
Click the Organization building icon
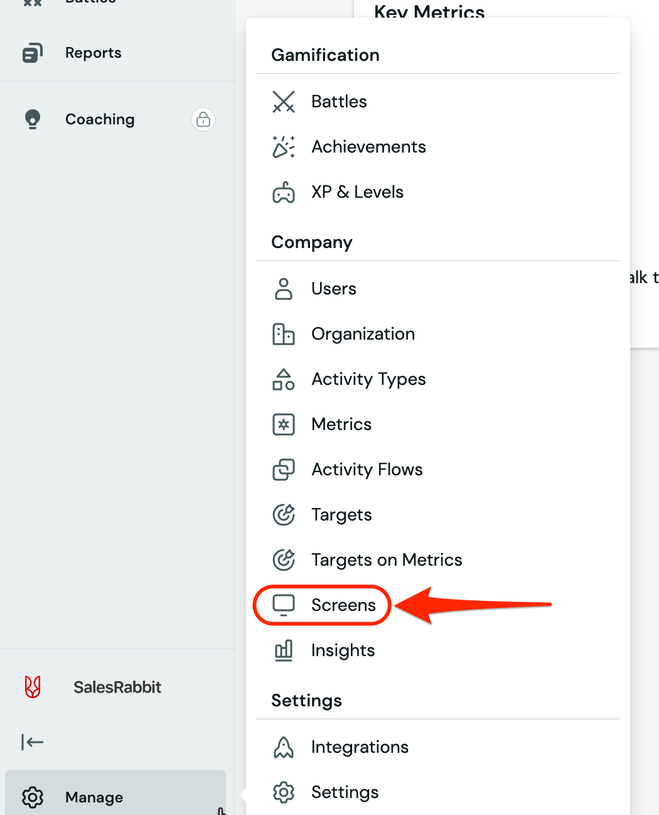point(284,334)
